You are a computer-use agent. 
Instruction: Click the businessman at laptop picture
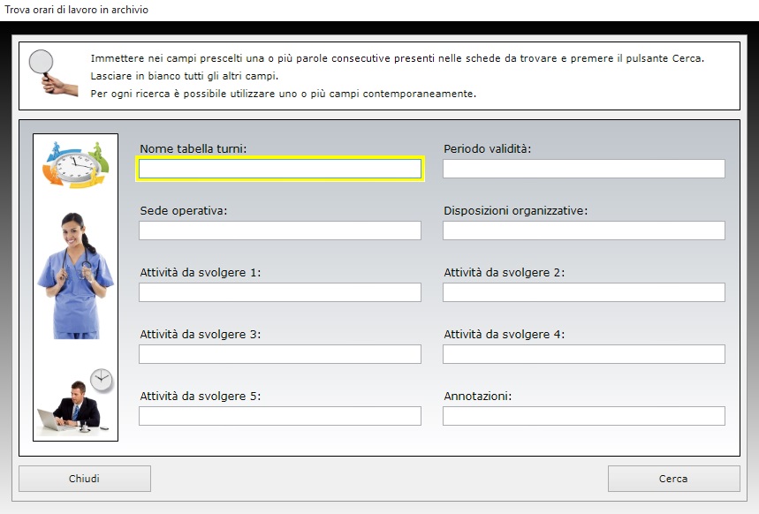(75, 400)
